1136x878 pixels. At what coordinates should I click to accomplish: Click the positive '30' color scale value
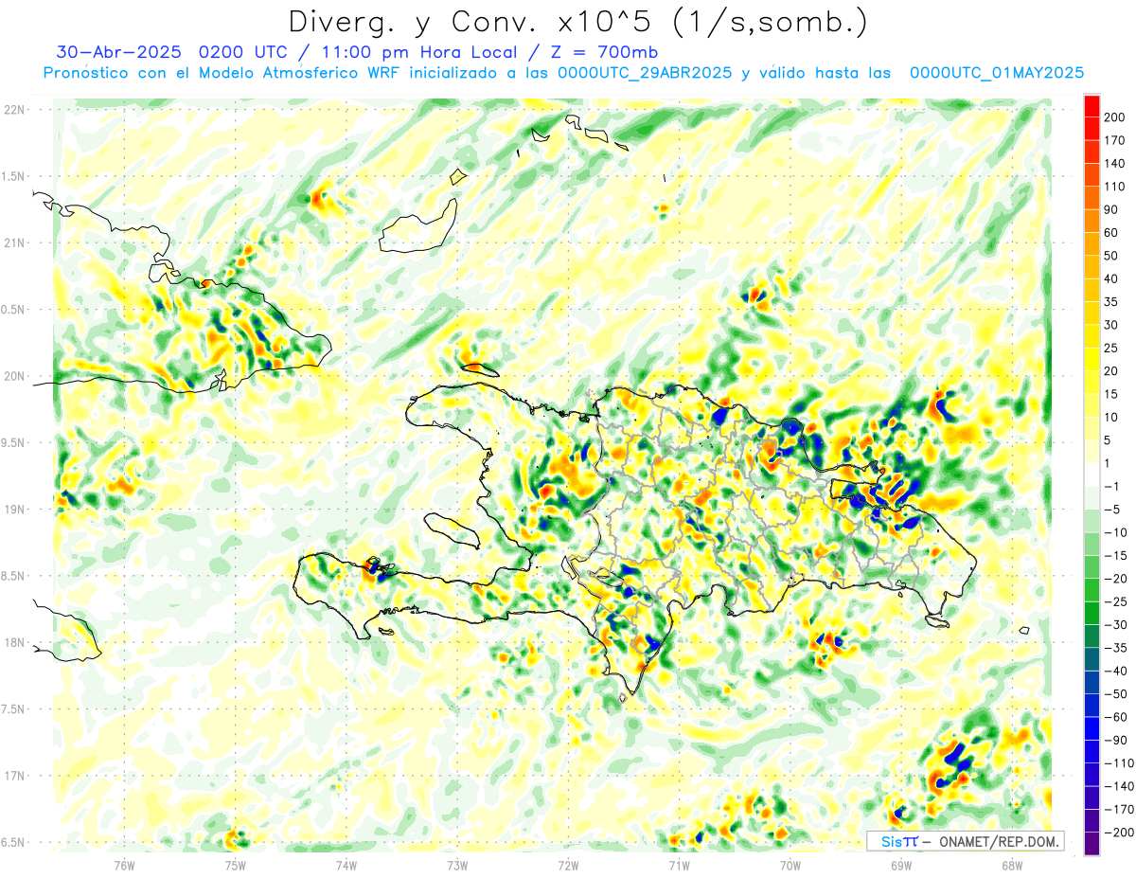1112,325
